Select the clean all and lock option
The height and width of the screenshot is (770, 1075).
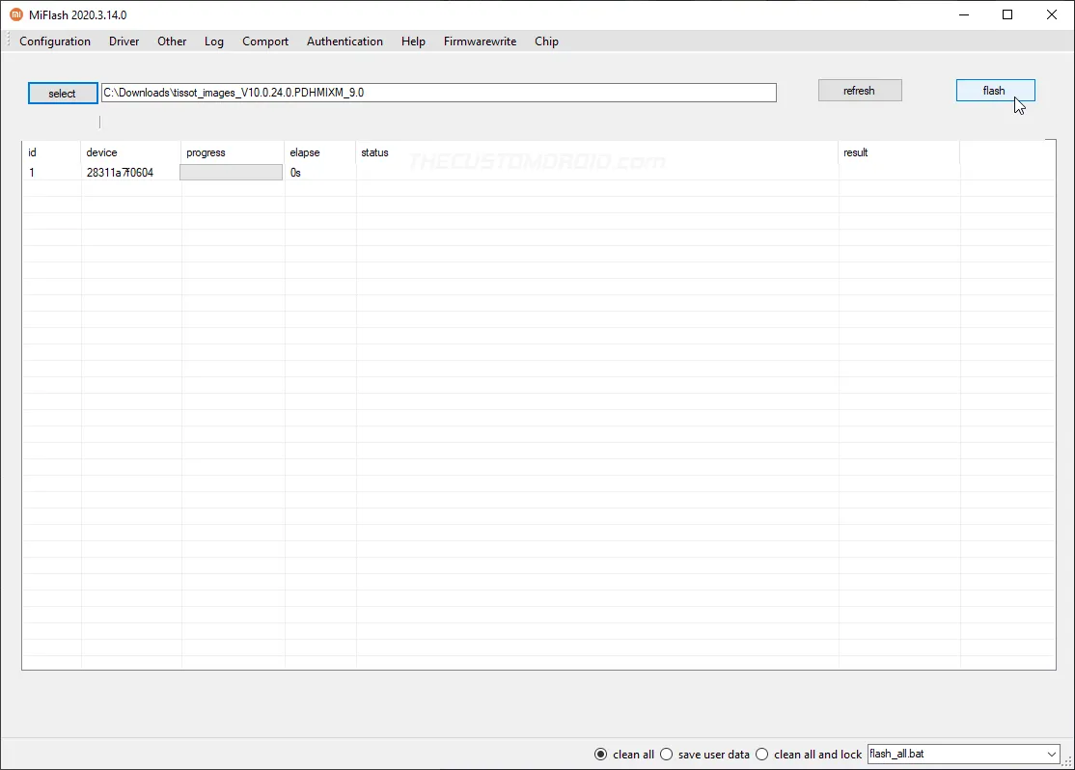click(x=761, y=754)
